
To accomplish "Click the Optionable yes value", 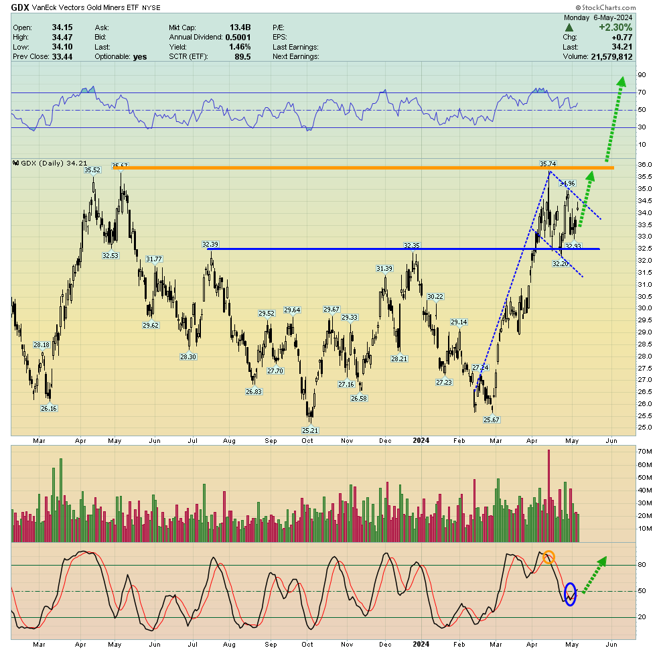I will click(x=140, y=57).
